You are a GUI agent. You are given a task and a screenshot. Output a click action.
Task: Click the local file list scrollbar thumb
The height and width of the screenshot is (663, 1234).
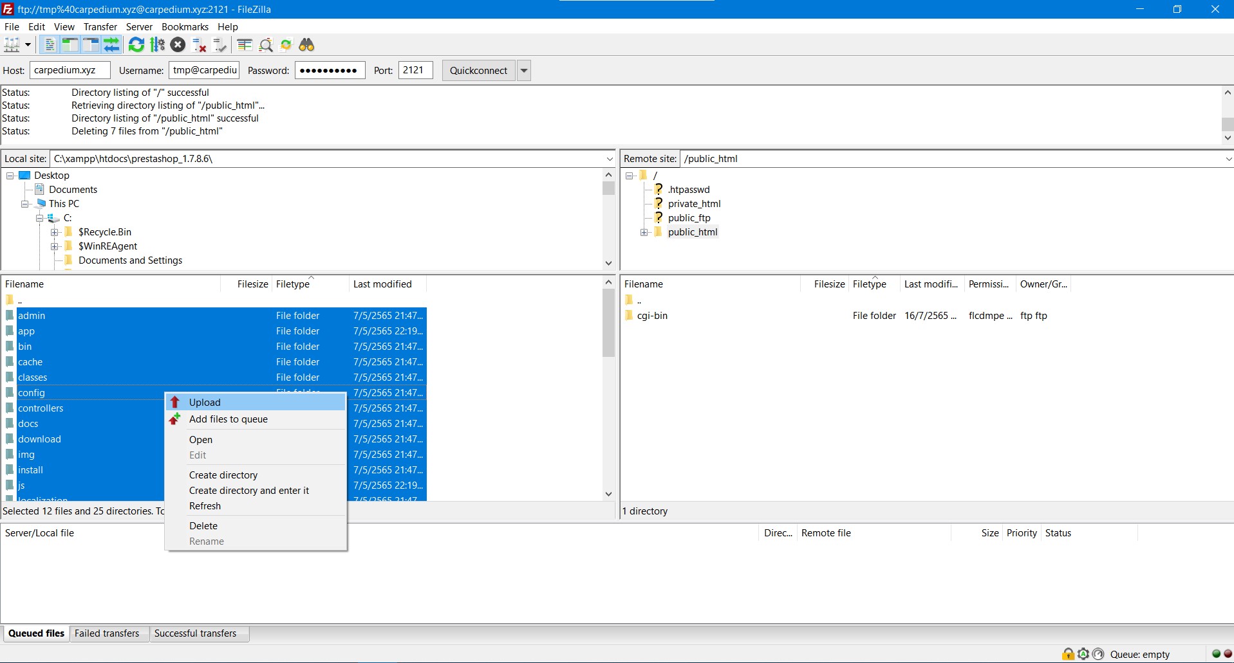coord(608,323)
